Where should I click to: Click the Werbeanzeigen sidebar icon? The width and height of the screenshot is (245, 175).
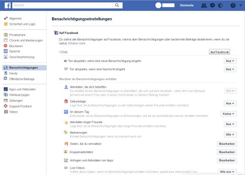(x=5, y=95)
